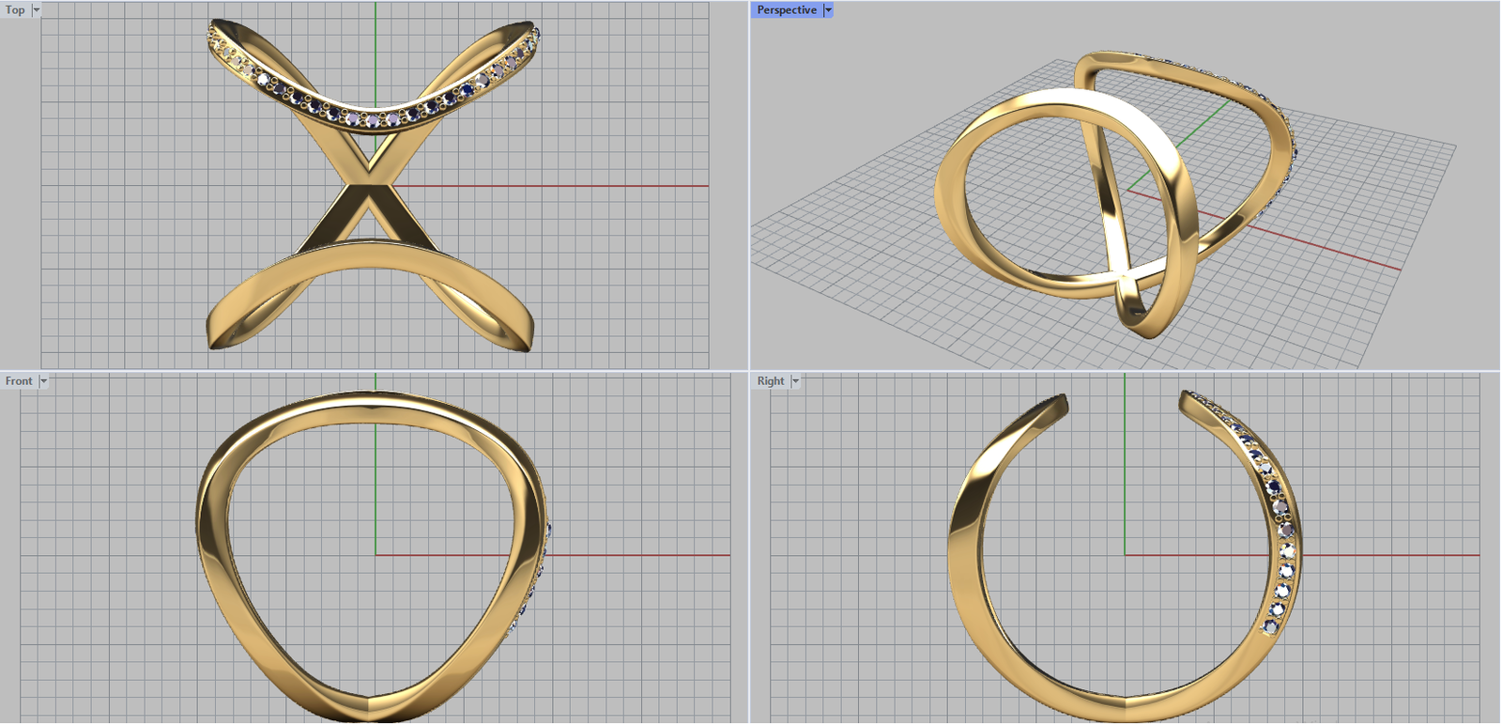The width and height of the screenshot is (1502, 725).
Task: Open the Top viewport dropdown arrow
Action: click(x=37, y=10)
